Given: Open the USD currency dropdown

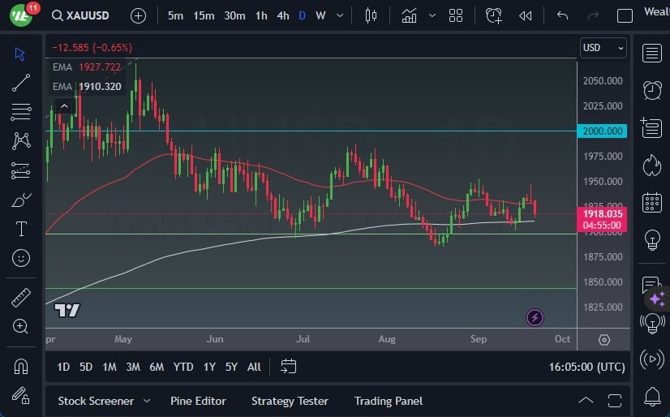Looking at the screenshot, I should click(603, 48).
